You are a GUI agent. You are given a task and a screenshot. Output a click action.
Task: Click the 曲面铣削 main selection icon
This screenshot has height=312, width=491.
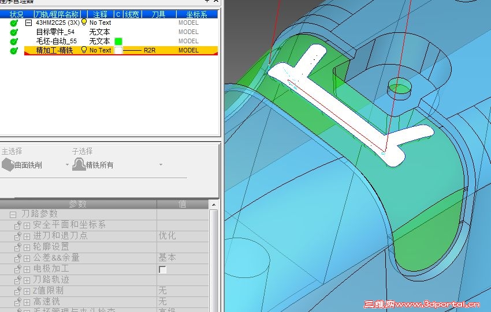click(x=8, y=165)
